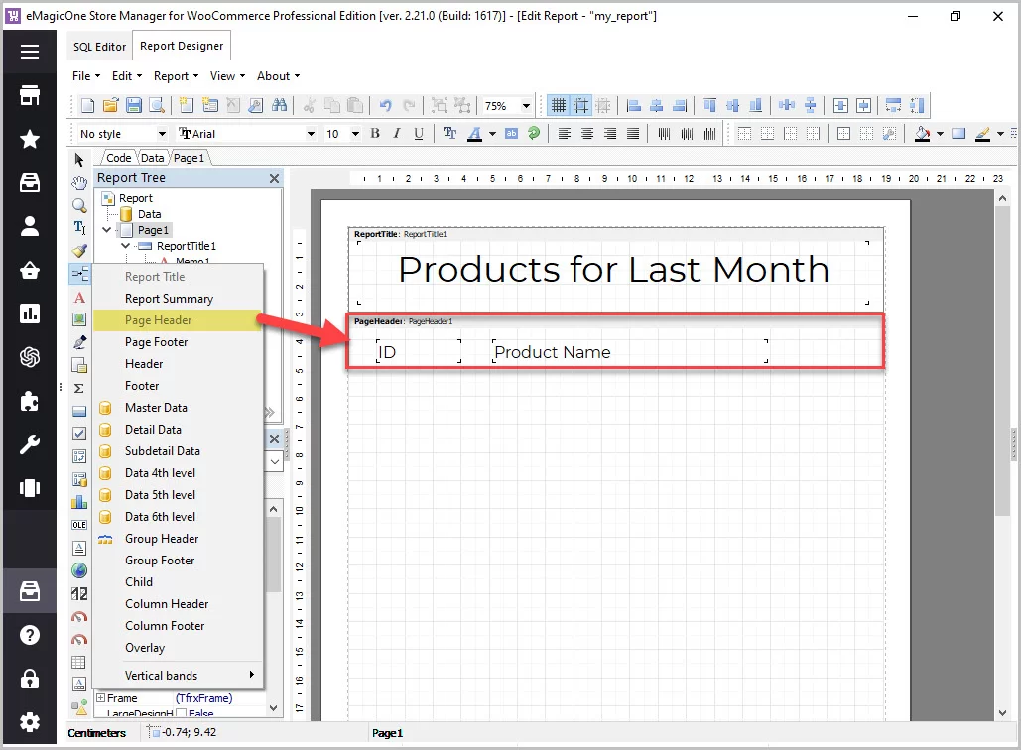Collapse the Page1 node in Report Tree
Image resolution: width=1021 pixels, height=750 pixels.
pyautogui.click(x=107, y=230)
